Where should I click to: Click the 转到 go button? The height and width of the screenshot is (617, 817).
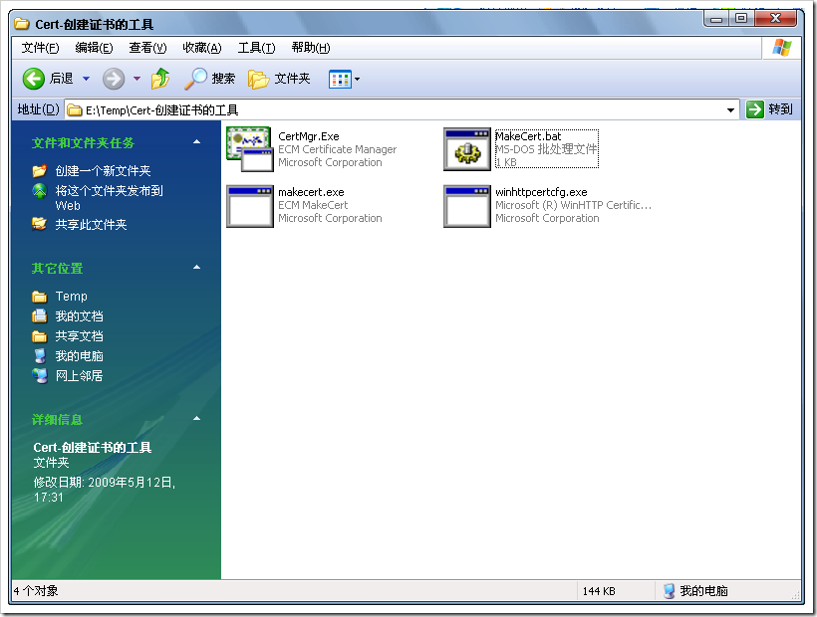click(769, 109)
